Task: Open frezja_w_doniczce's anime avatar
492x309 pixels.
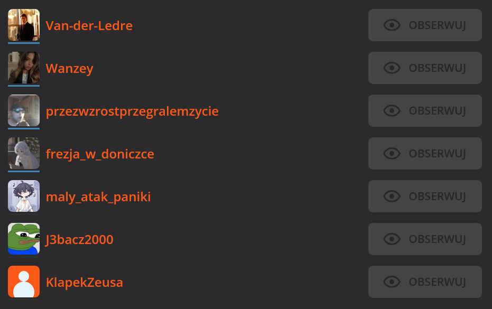Action: (x=24, y=153)
